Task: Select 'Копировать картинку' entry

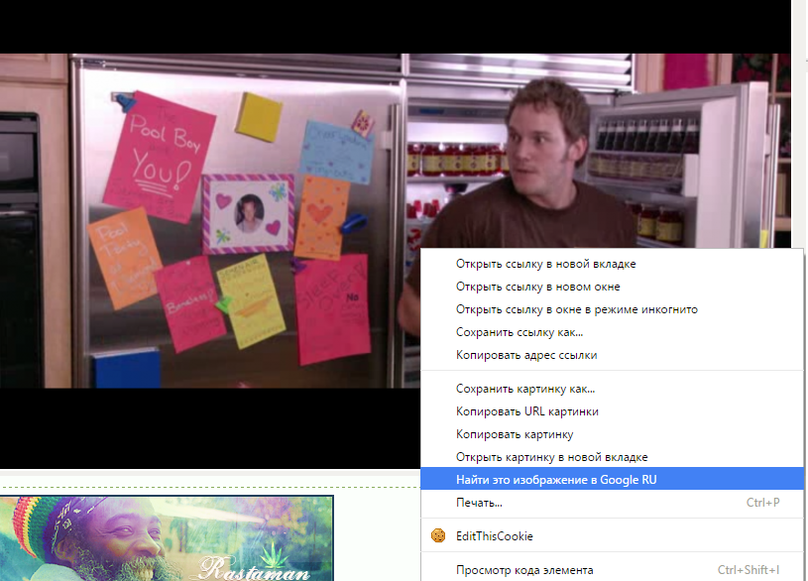Action: click(x=612, y=434)
